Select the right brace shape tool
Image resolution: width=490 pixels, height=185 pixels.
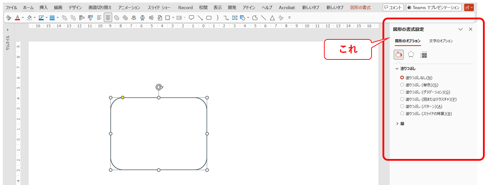218,18
